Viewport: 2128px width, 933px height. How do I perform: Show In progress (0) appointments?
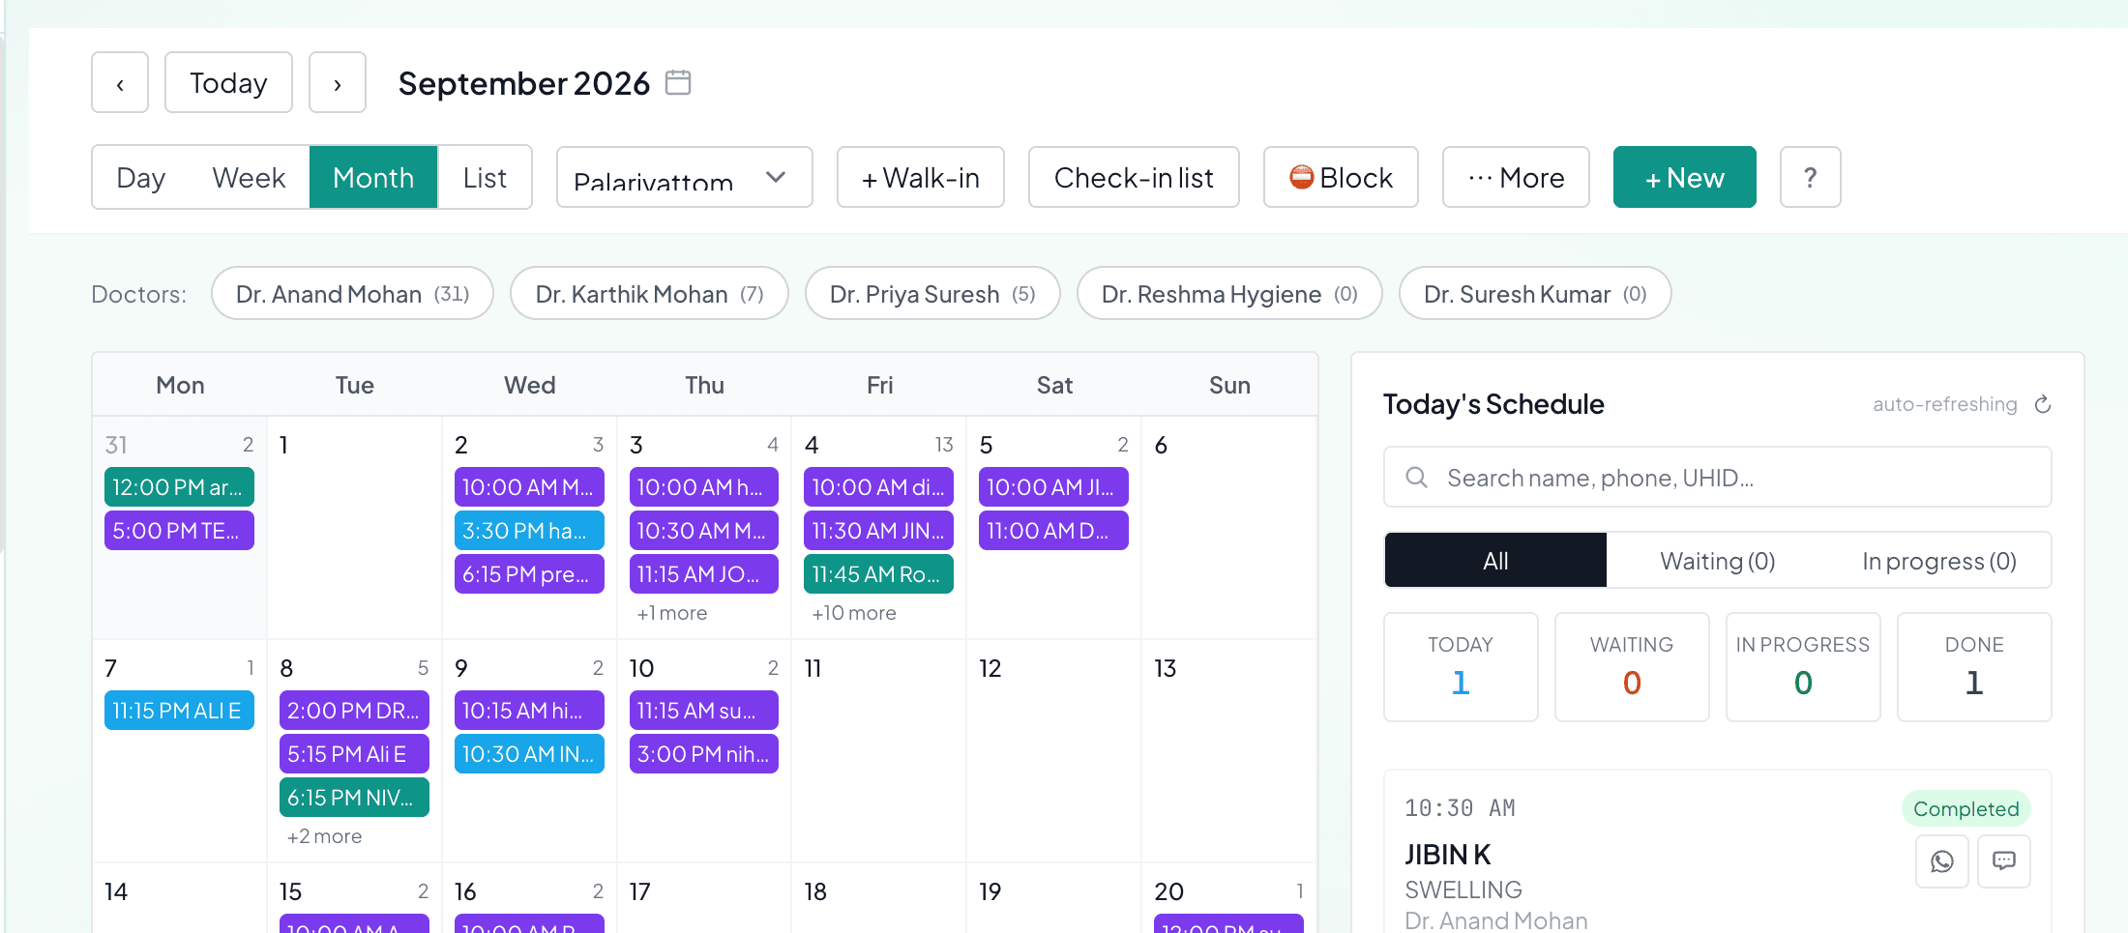tap(1939, 561)
